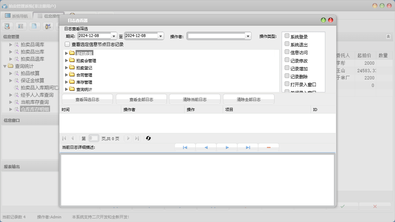Viewport: 395px width, 222px height.
Task: Click 清除当前日志 button
Action: [195, 99]
